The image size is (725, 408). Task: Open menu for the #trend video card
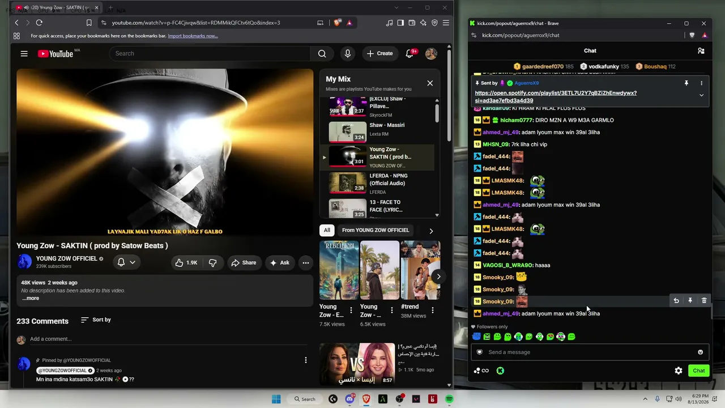coord(433,310)
